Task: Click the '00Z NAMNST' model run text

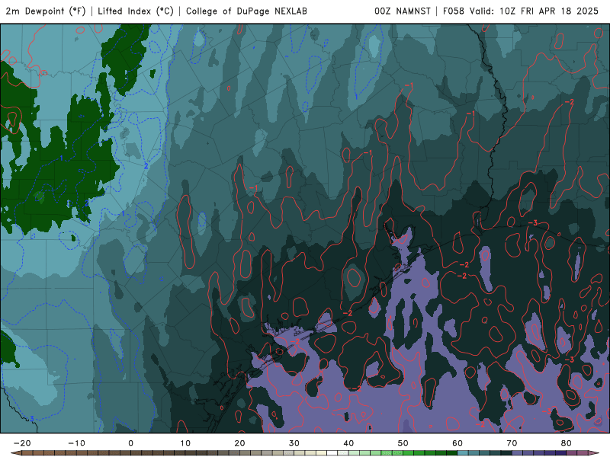Action: pos(403,11)
